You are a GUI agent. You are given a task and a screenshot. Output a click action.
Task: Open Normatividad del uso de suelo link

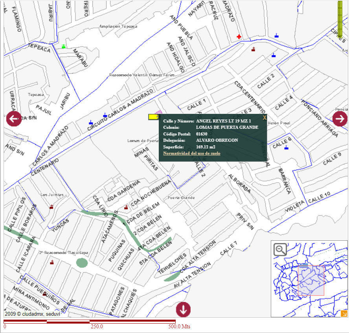click(192, 153)
